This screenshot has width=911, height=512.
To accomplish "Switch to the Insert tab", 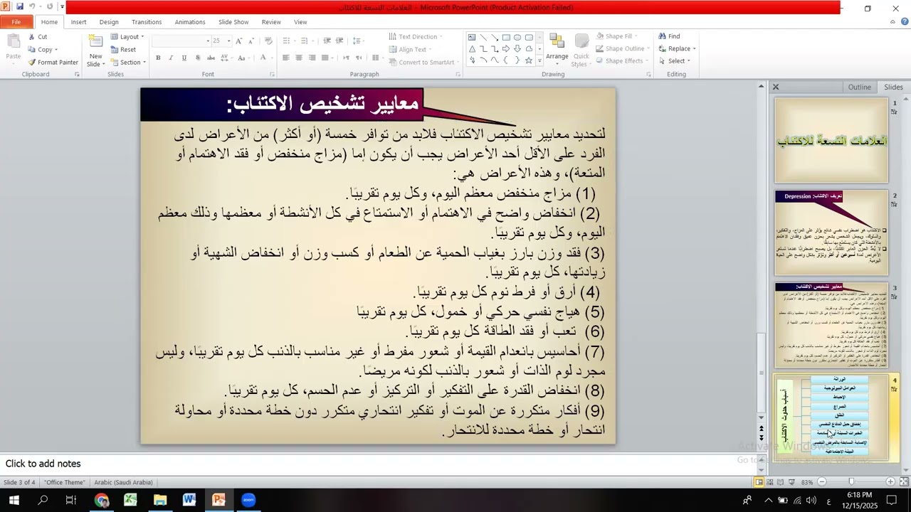I will [x=78, y=22].
